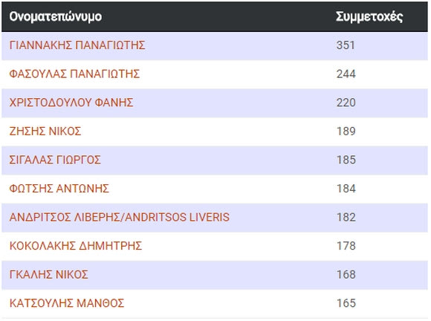The image size is (431, 321).
Task: Select the 168 value for ΓΚΑΛΗΣ
Action: [346, 274]
